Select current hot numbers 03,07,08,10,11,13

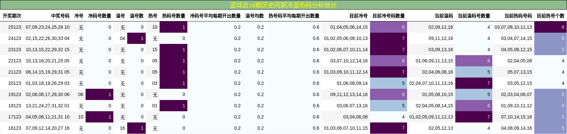point(513,27)
